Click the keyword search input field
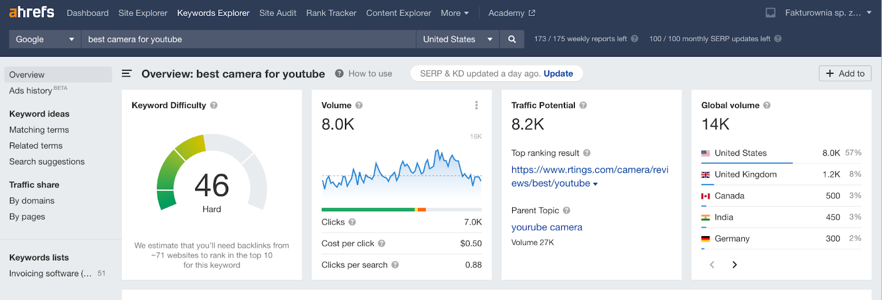This screenshot has height=300, width=882. [249, 39]
